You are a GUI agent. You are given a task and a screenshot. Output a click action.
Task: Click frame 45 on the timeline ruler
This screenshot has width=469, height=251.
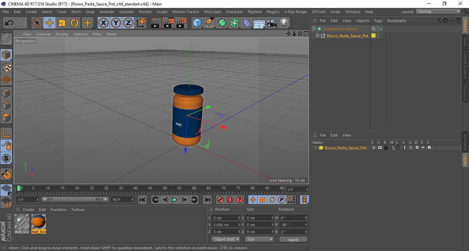(x=150, y=188)
